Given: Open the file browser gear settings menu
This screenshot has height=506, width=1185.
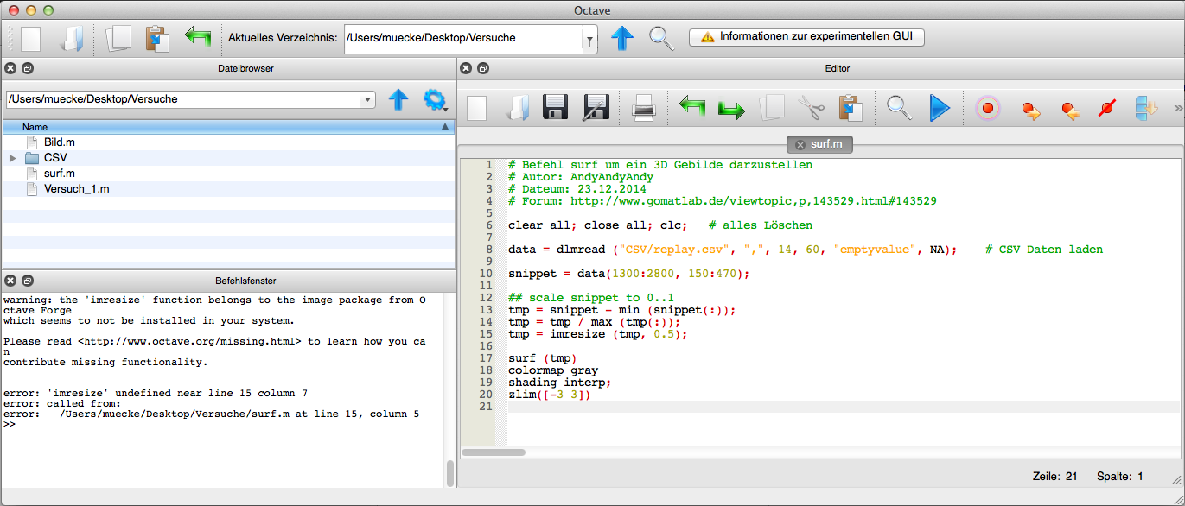Looking at the screenshot, I should 434,99.
